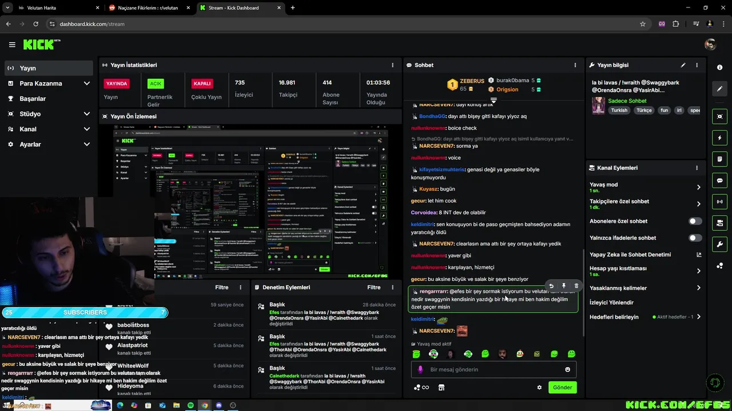Viewport: 732px width, 411px height.
Task: Click the purple microphone icon in message box
Action: (x=420, y=369)
